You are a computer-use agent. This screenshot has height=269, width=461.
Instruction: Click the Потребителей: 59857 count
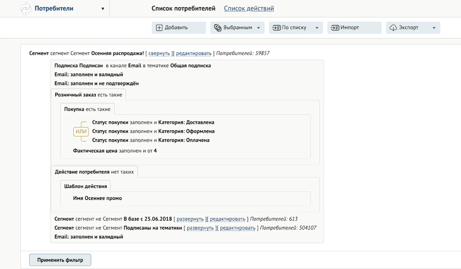(243, 53)
